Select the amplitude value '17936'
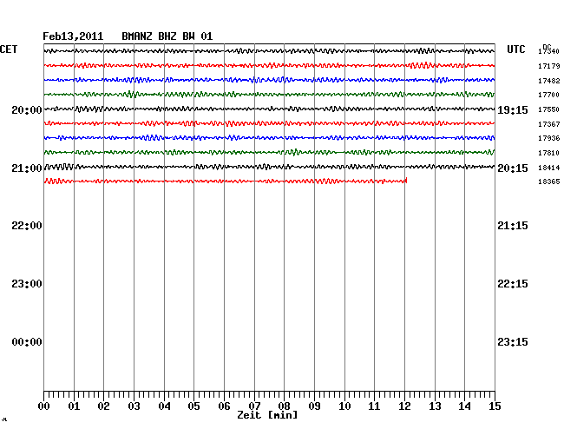The height and width of the screenshot is (429, 564). pos(549,138)
